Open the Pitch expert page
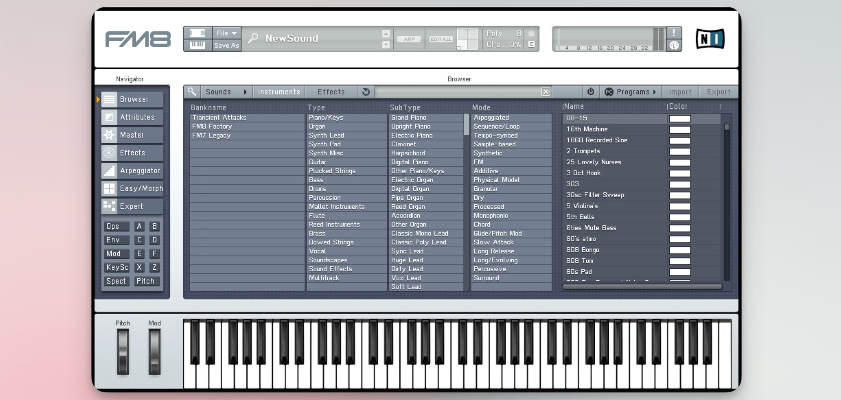Screen dimensions: 841x400 click(147, 281)
